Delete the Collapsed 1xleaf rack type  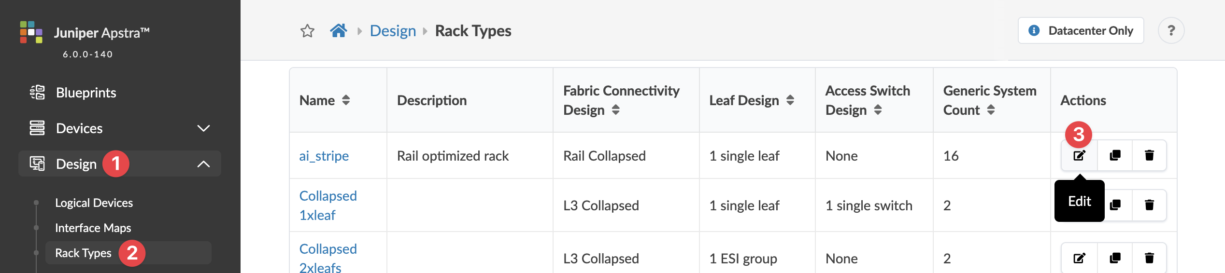[1149, 205]
